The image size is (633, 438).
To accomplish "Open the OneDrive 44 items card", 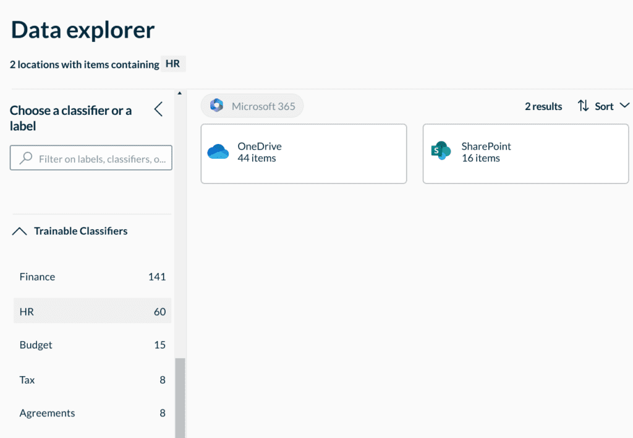I will point(304,153).
